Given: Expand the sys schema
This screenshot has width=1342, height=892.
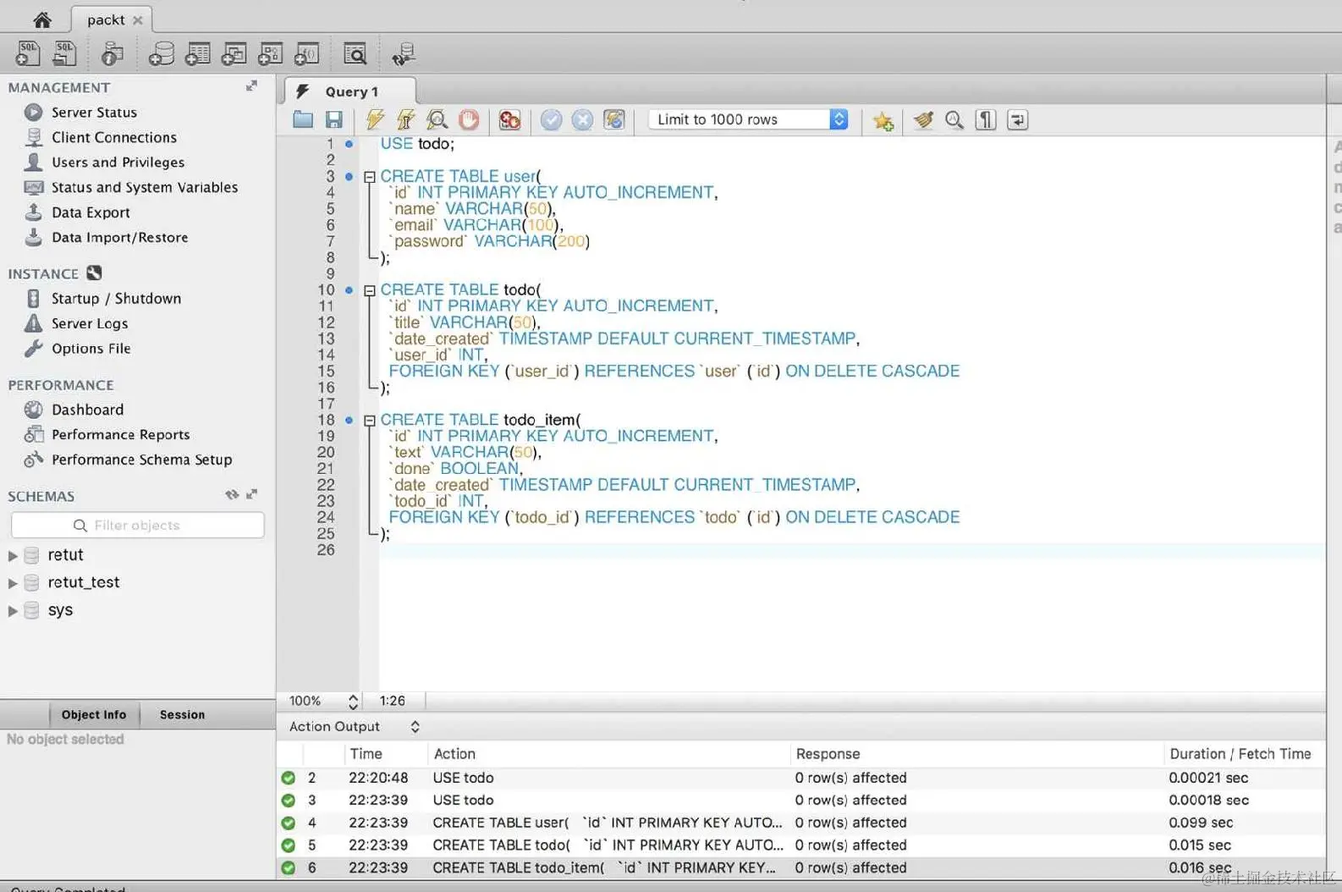Looking at the screenshot, I should pos(13,611).
